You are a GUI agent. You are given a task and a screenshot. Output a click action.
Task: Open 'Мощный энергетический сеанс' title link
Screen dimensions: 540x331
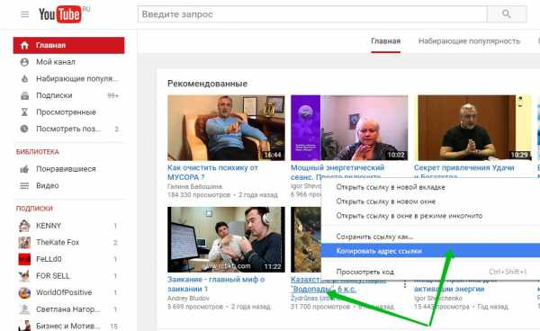[x=337, y=172]
